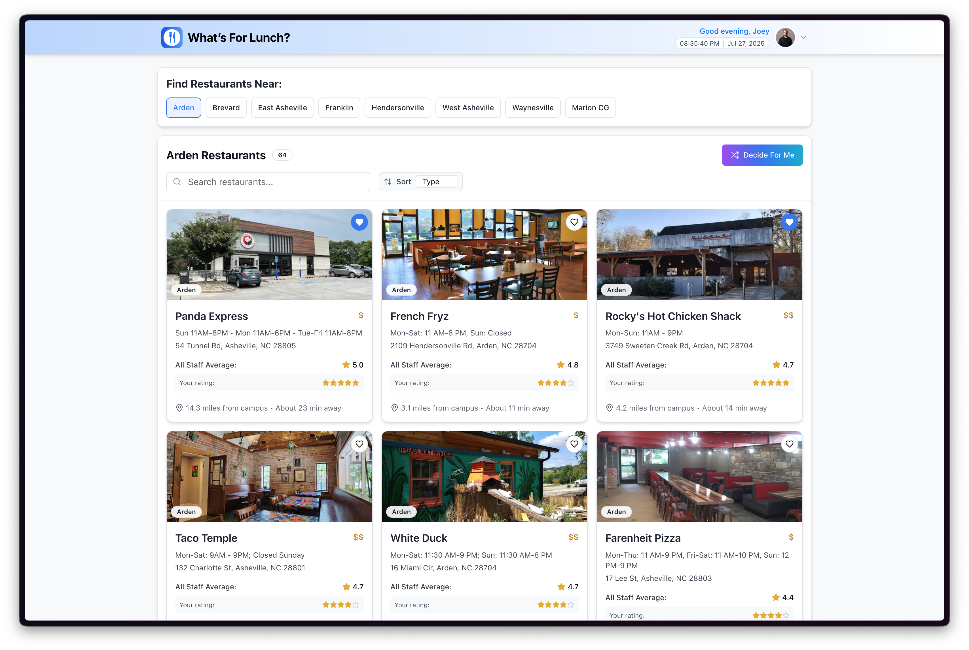Switch to Hendersonville location
Viewport: 969px width, 650px height.
pyautogui.click(x=398, y=108)
